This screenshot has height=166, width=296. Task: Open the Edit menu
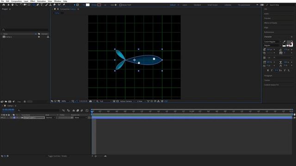pyautogui.click(x=7, y=1)
